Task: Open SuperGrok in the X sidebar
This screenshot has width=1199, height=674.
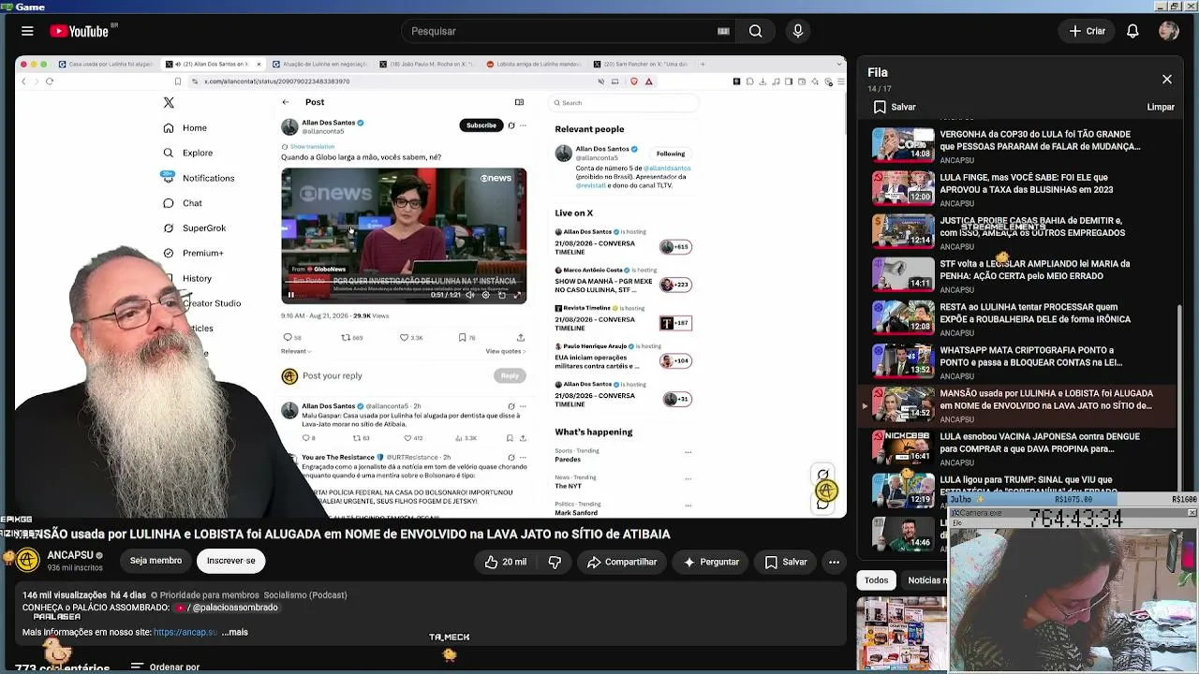Action: [x=194, y=228]
